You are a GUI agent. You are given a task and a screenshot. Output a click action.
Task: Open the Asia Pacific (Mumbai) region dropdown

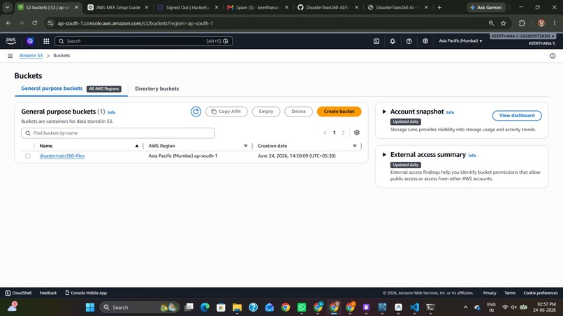coord(460,41)
